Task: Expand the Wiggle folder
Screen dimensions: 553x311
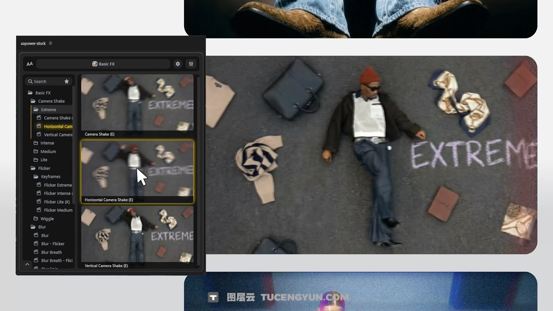Action: (47, 219)
